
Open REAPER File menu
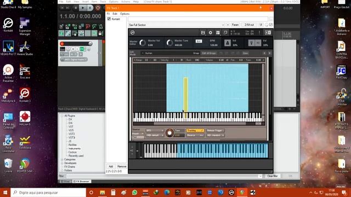(x=61, y=2)
